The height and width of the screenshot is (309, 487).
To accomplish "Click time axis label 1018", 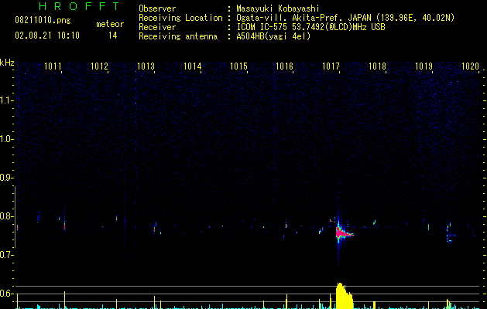I will pyautogui.click(x=377, y=66).
